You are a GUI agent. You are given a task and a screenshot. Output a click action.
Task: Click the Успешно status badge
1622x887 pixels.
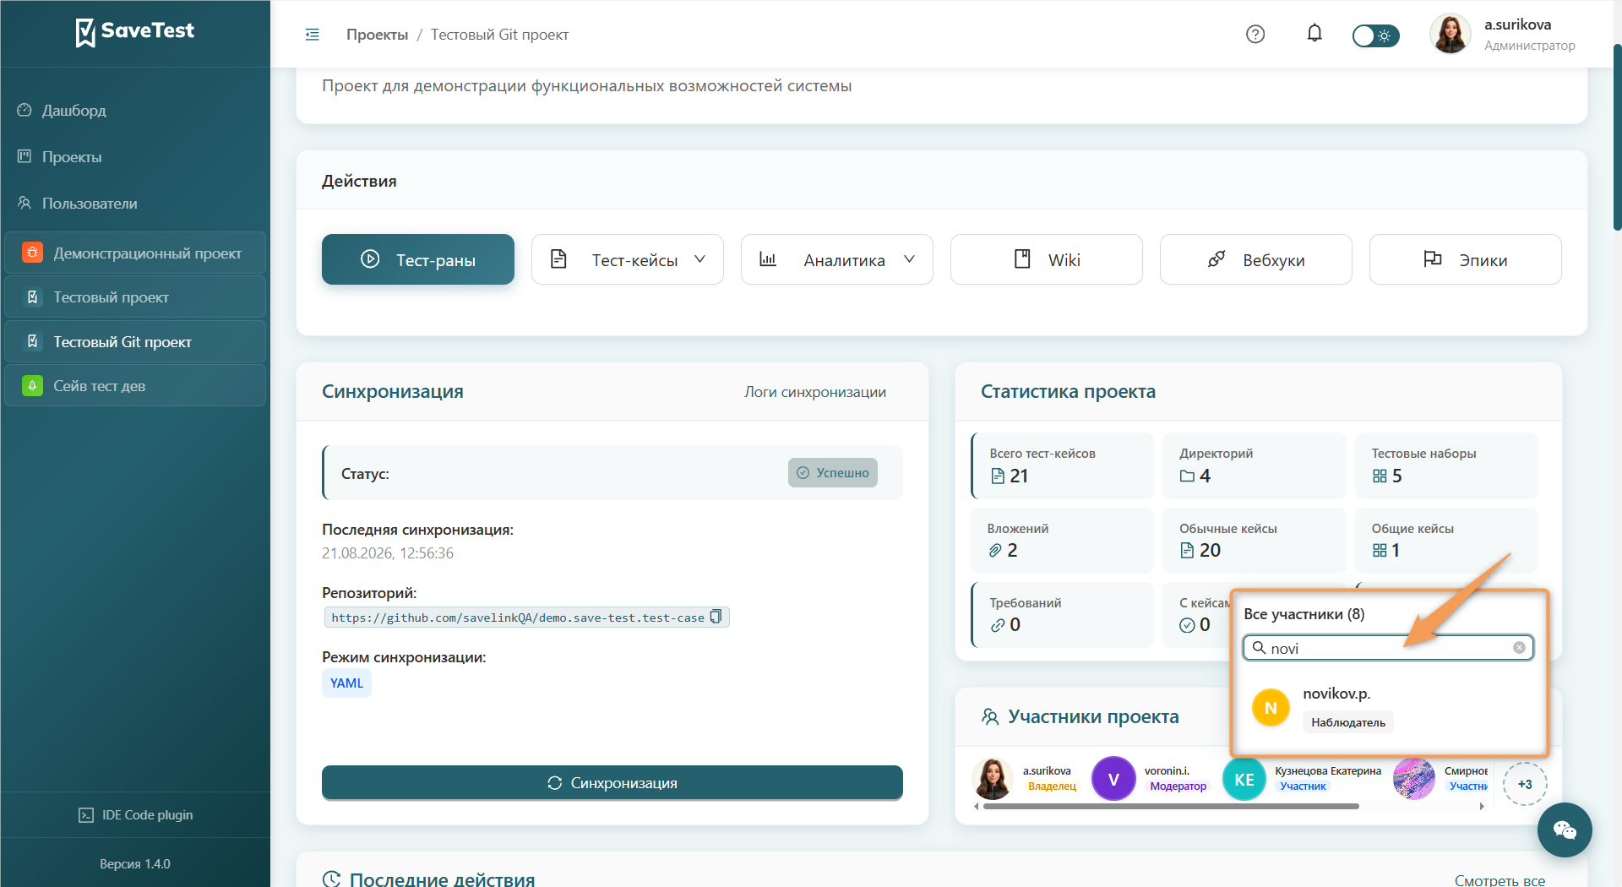coord(833,473)
